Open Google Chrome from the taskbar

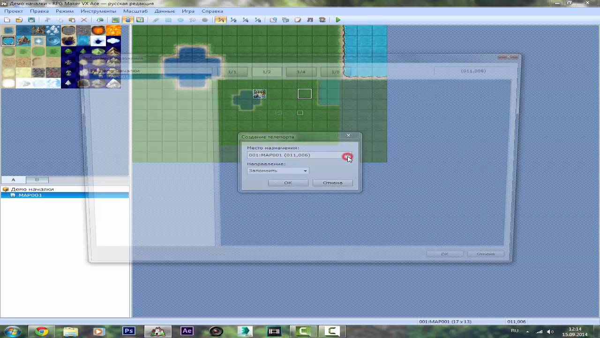42,331
